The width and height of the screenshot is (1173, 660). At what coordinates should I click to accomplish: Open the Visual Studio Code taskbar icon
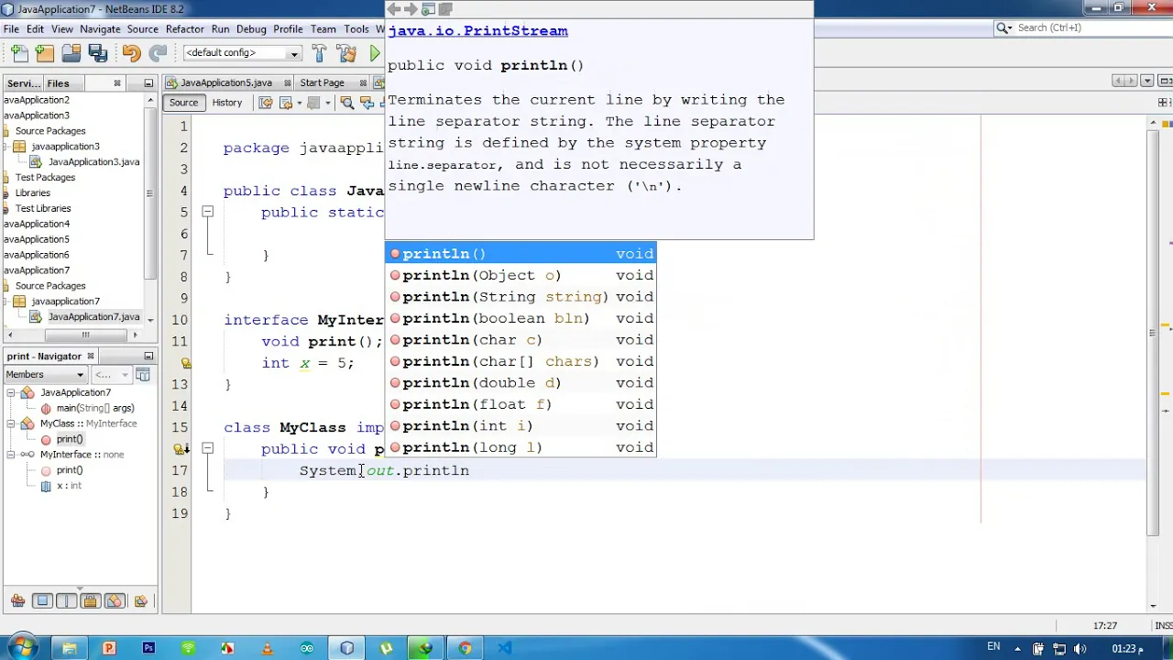505,648
